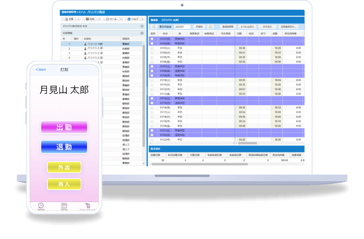Click 日付 column header in timesheet

pos(165,34)
